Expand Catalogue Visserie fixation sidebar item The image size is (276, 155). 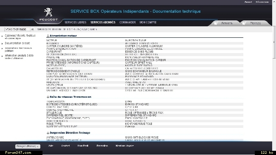[x=20, y=37]
